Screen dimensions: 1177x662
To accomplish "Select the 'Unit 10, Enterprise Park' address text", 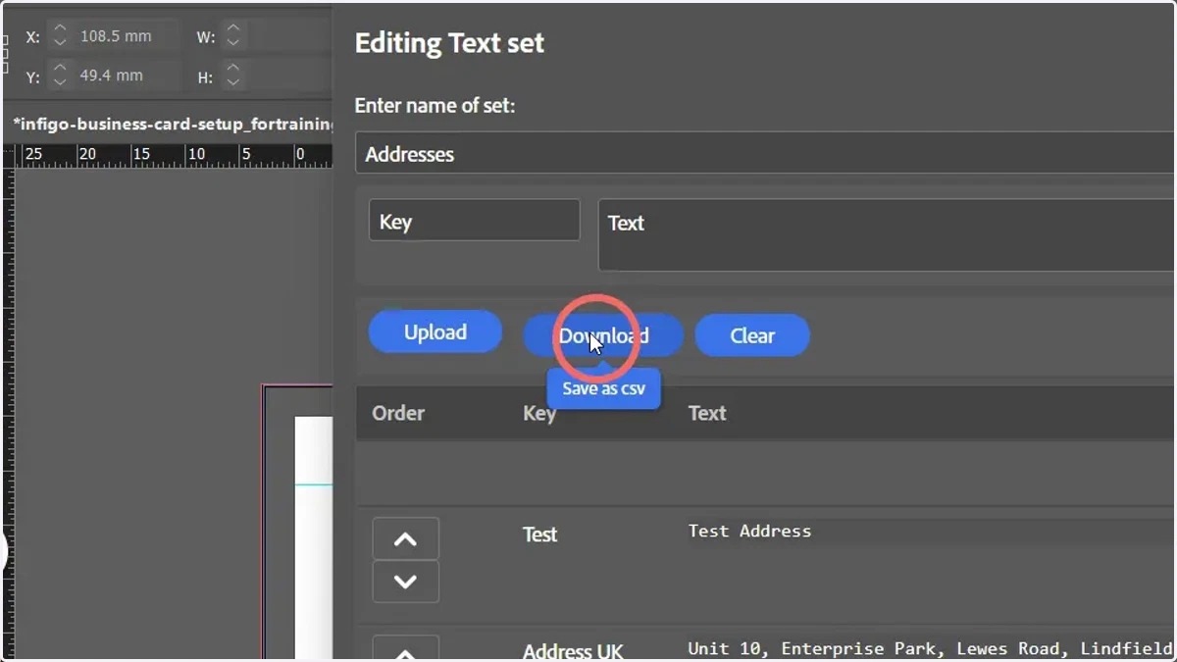I will pos(930,648).
